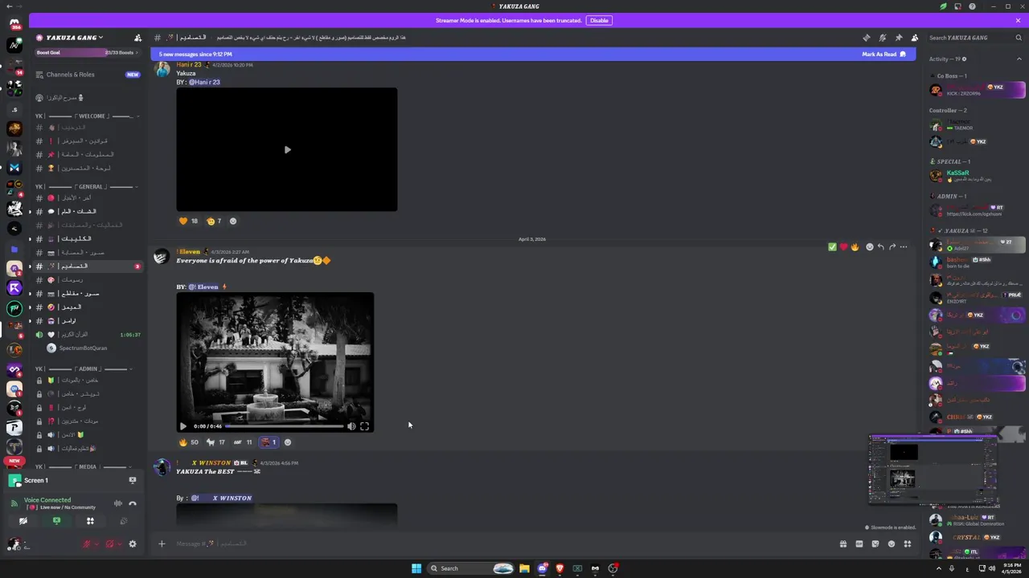The image size is (1029, 578).
Task: Open emoji picker in message hover toolbar
Action: click(x=869, y=247)
